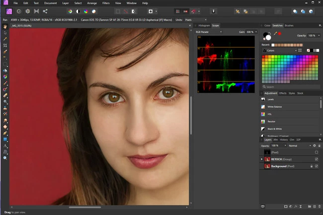Select the Zoom tool at the toolbar bottom
The height and width of the screenshot is (215, 323).
click(x=5, y=158)
